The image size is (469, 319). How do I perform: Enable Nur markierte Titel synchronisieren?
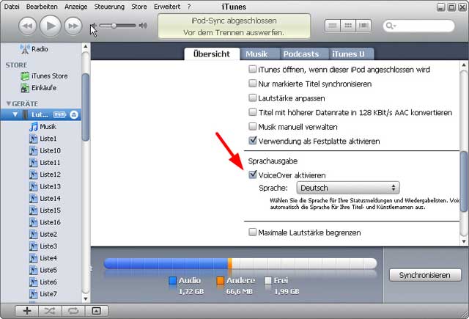[x=252, y=83]
